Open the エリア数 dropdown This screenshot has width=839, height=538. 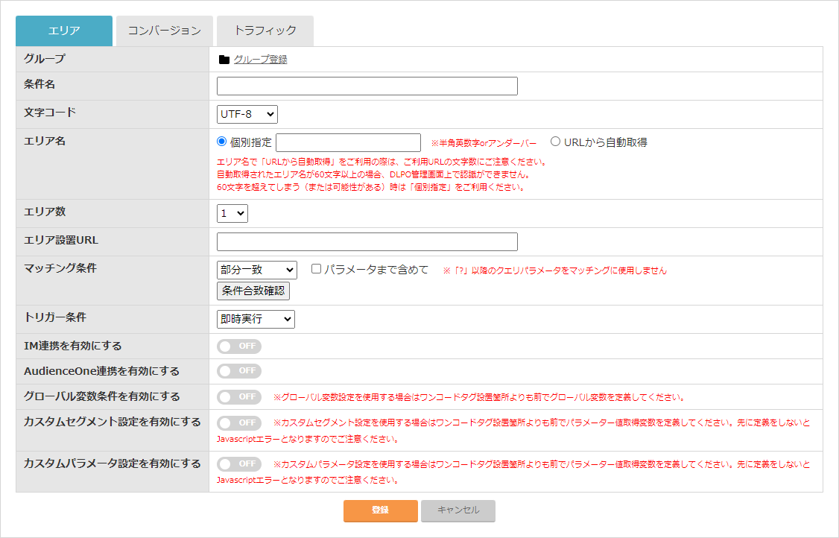(x=232, y=214)
